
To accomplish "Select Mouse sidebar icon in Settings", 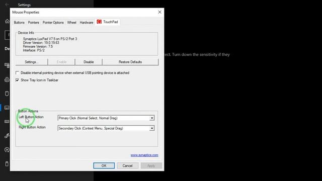I will click(7, 94).
